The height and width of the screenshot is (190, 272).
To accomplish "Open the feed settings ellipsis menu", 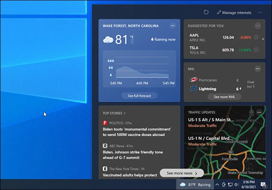I will 260,13.
